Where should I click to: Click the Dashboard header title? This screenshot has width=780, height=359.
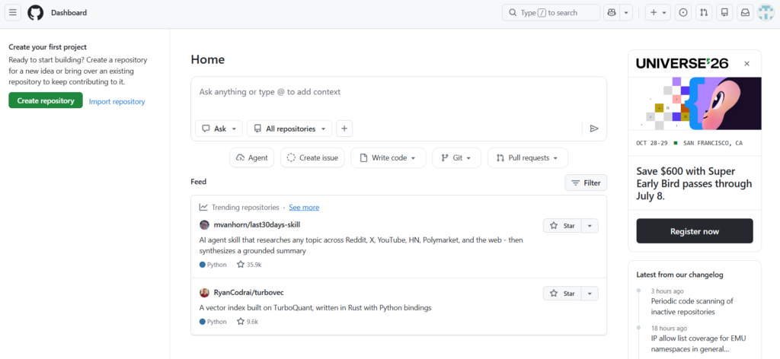click(x=69, y=13)
